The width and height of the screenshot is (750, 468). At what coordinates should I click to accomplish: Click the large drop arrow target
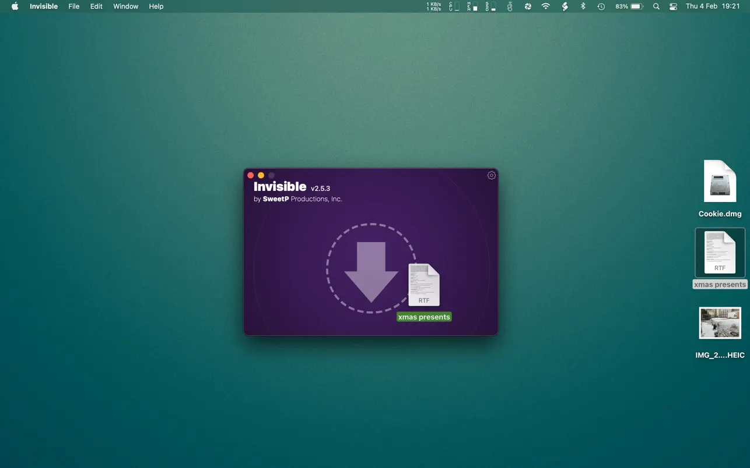pos(371,269)
